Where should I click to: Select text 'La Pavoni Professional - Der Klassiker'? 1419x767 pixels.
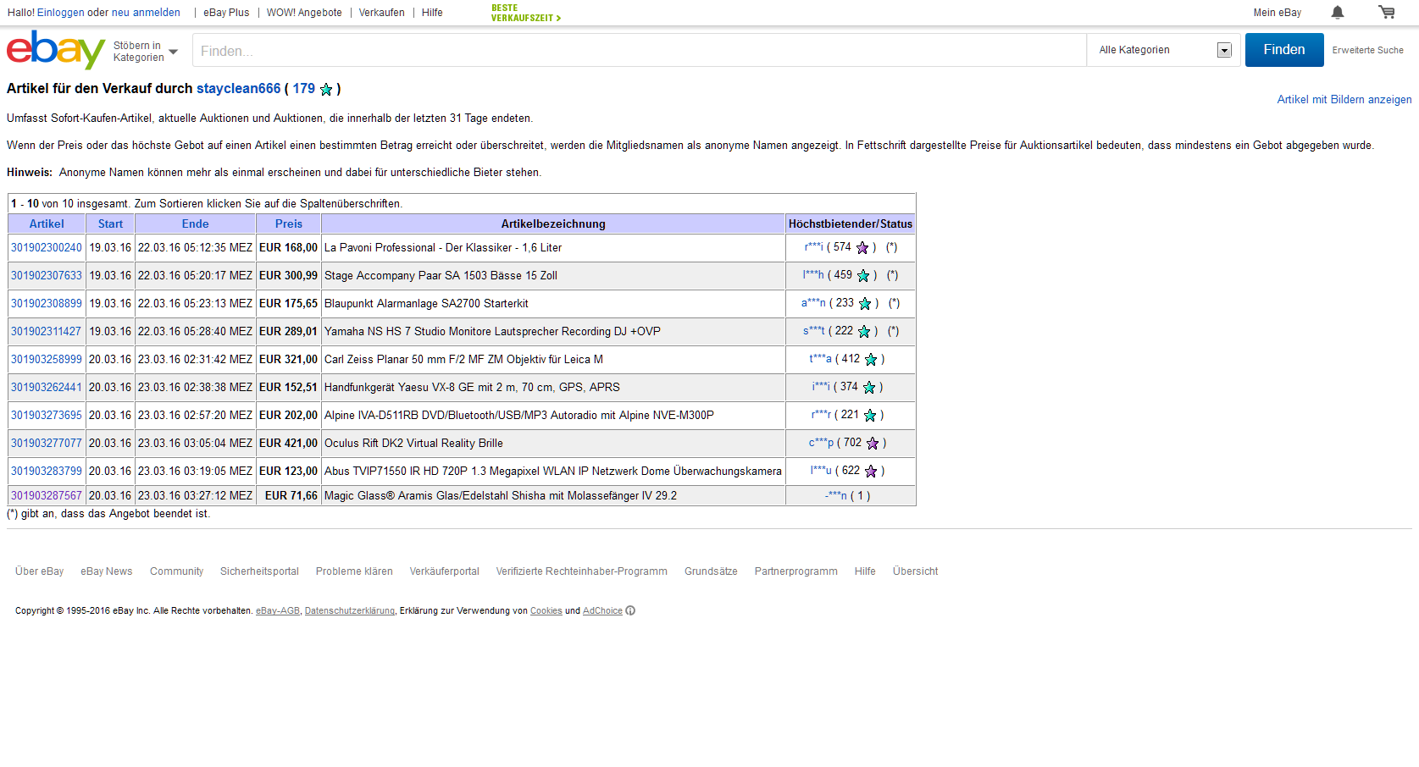(418, 248)
